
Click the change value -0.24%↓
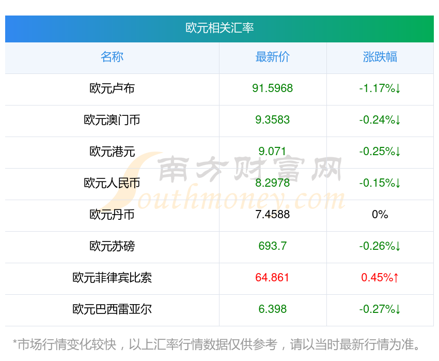point(380,120)
